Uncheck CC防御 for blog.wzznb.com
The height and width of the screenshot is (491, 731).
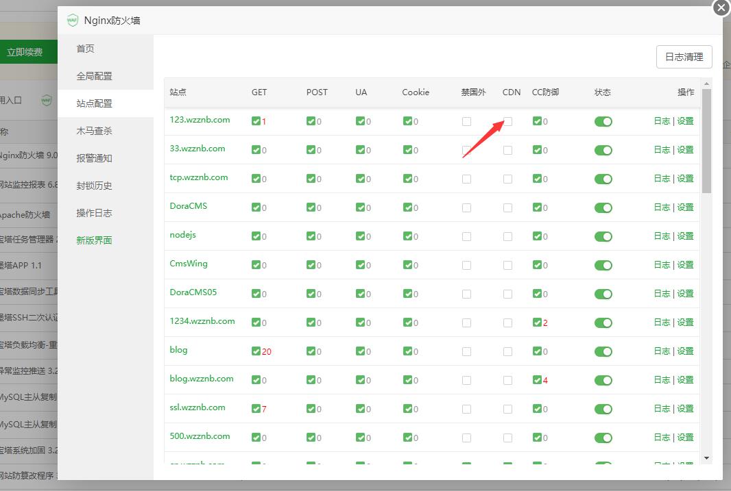538,380
